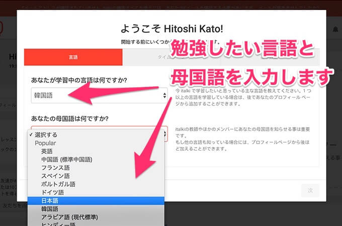Image resolution: width=342 pixels, height=226 pixels.
Task: Open the learning language dropdown showing 韓国語
Action: pyautogui.click(x=100, y=95)
